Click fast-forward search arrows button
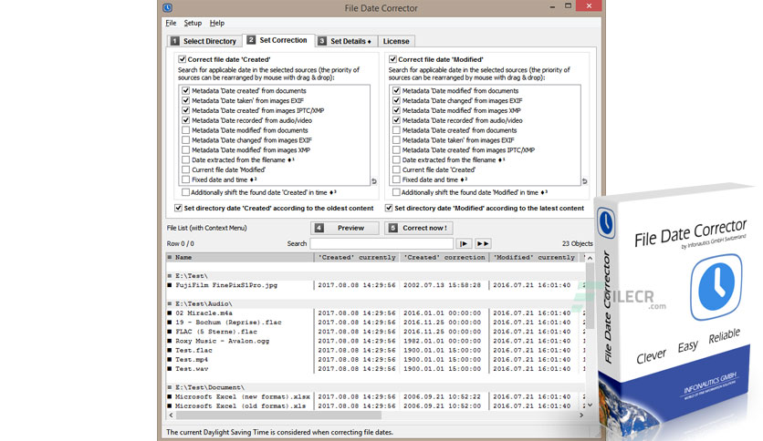Screen dimensions: 763x441 pyautogui.click(x=482, y=243)
